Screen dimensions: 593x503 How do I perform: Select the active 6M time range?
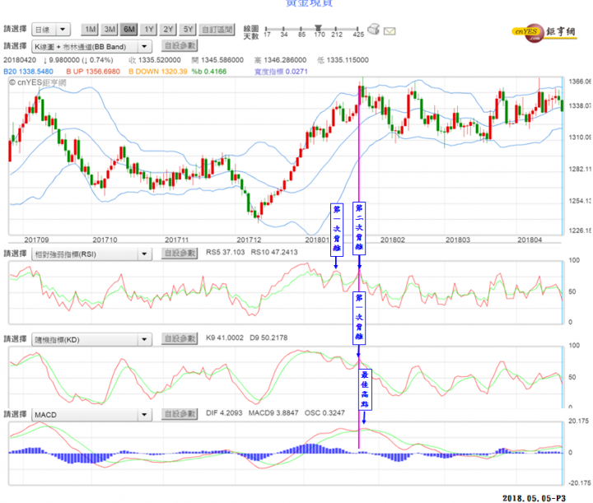129,29
